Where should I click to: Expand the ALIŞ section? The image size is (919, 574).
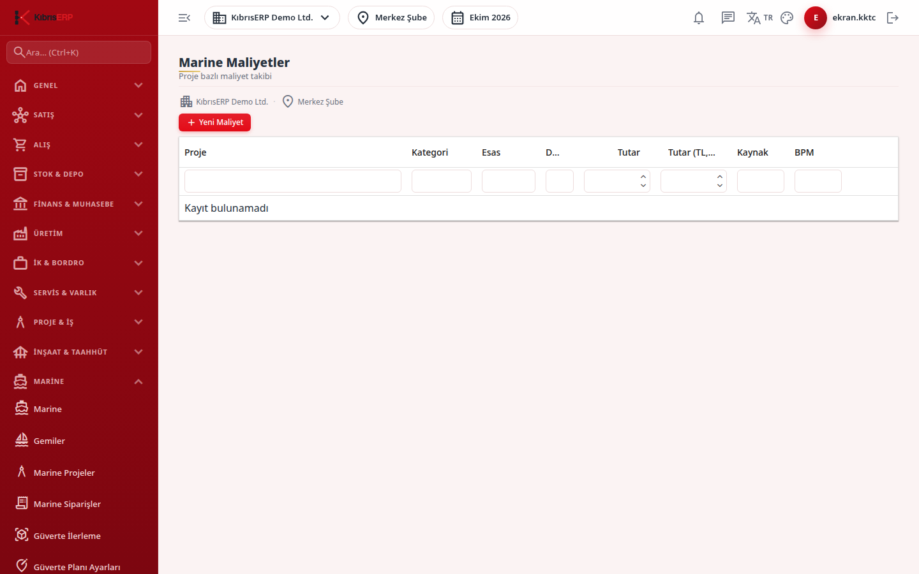pyautogui.click(x=79, y=145)
